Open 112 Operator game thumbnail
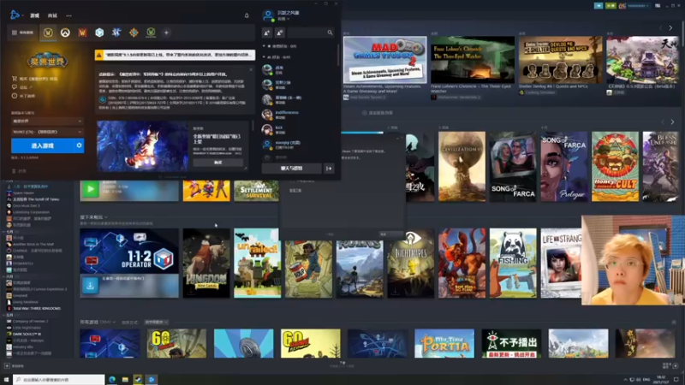Viewport: 685px width, 385px height. coord(129,251)
